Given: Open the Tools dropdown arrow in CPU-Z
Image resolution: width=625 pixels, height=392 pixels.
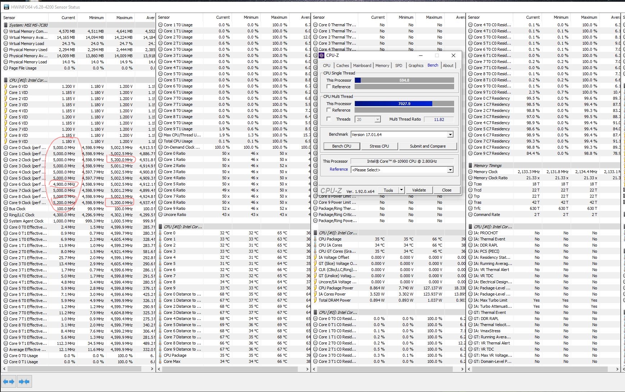Looking at the screenshot, I should tap(401, 190).
